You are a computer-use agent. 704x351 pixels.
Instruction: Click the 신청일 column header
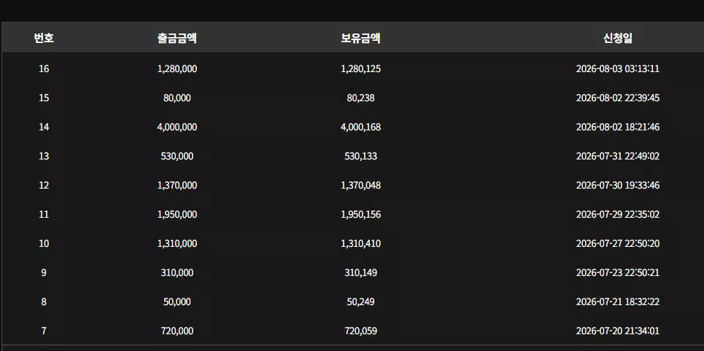coord(617,38)
